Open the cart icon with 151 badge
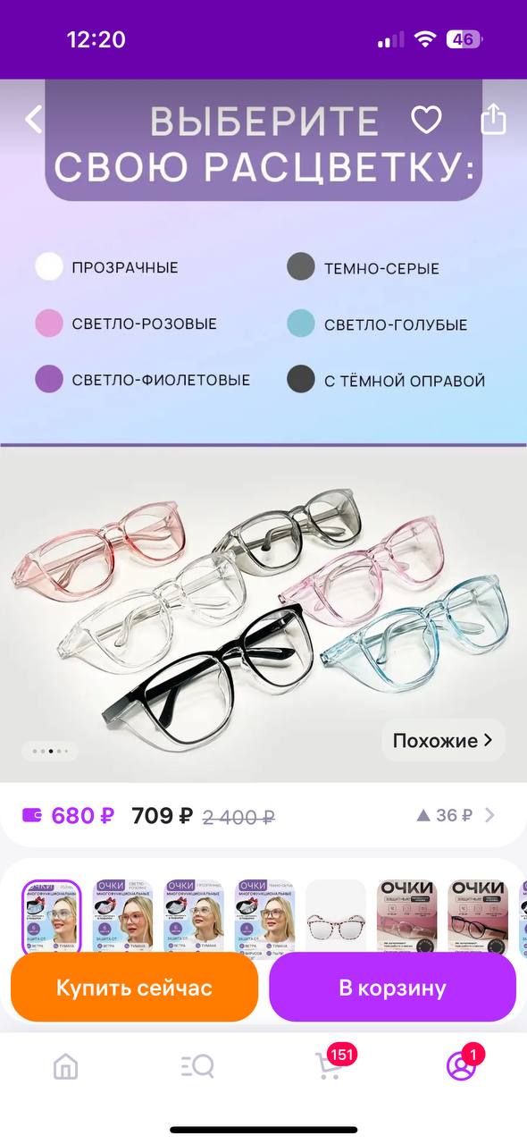 coord(329,1065)
